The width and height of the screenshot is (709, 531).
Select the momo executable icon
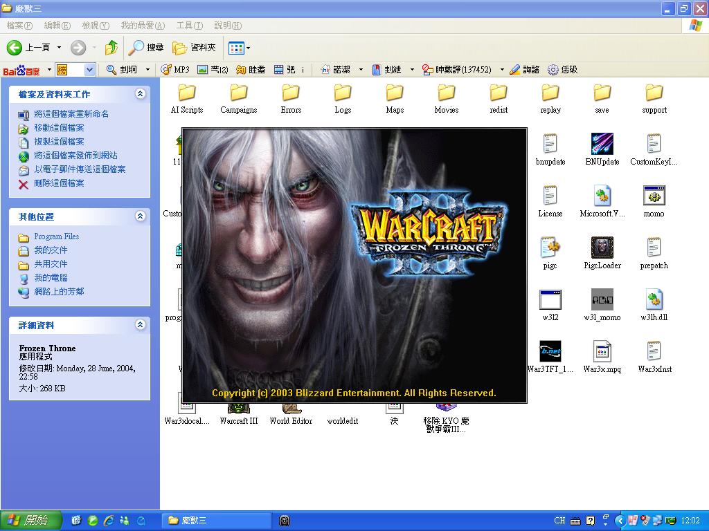tap(654, 196)
